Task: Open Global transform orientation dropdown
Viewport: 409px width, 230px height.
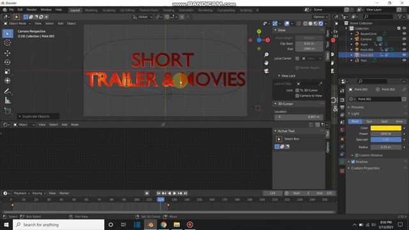Action: [x=143, y=17]
